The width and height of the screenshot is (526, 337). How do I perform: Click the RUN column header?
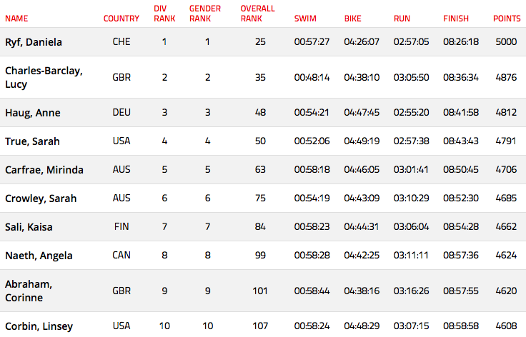click(x=402, y=19)
